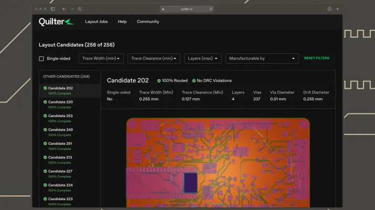Open the Help menu item
The image size is (375, 210).
122,21
